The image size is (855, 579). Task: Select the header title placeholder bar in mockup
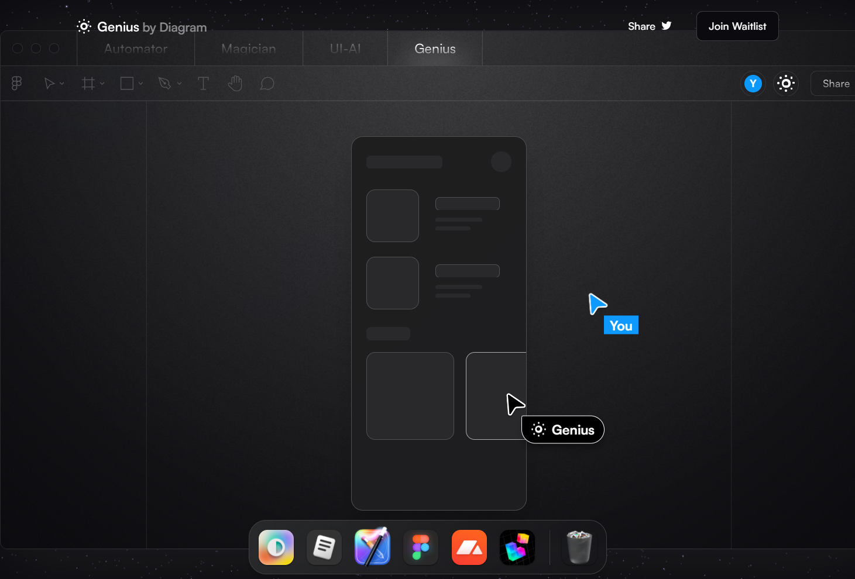point(404,162)
